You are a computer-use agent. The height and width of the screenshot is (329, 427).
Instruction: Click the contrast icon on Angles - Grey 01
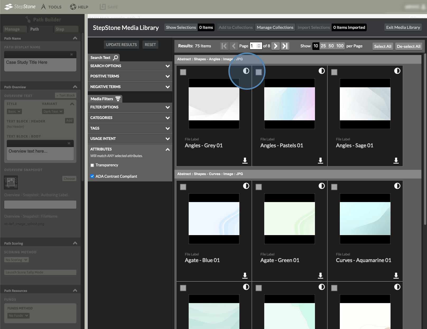246,71
